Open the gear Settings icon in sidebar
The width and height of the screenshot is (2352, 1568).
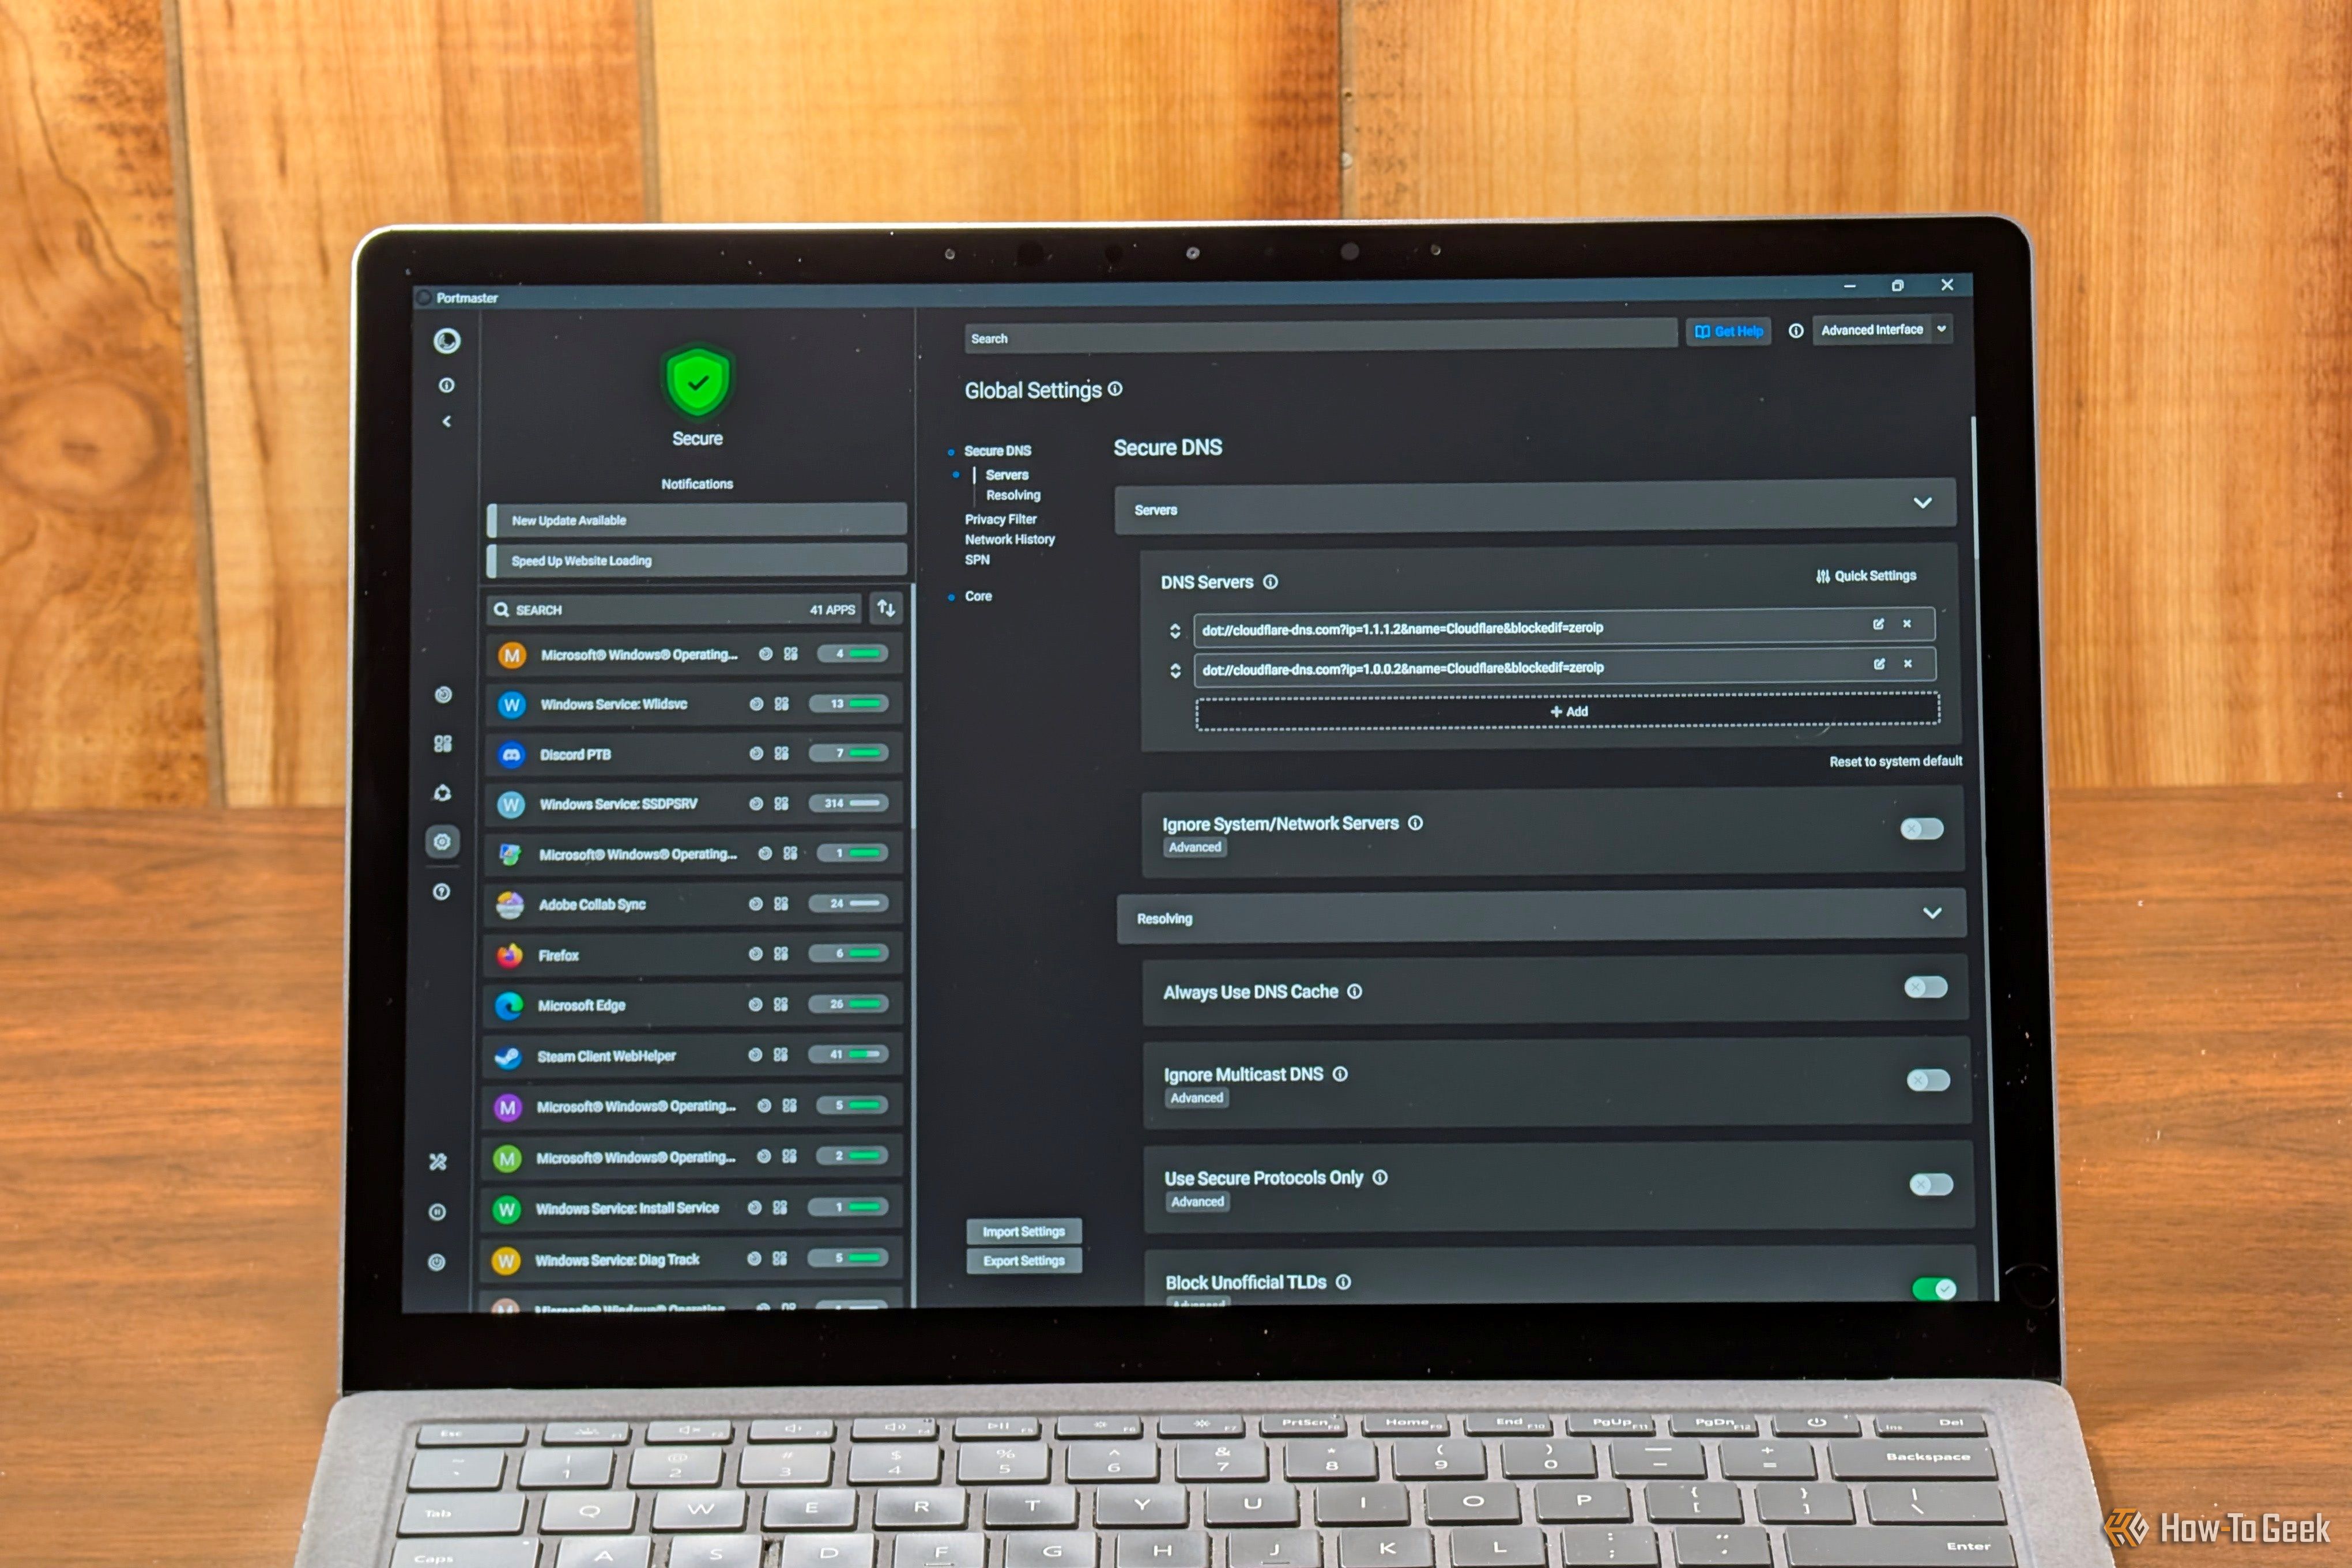click(442, 842)
